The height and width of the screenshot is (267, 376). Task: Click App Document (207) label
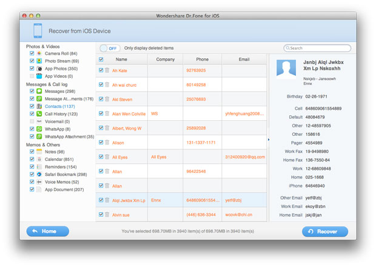point(64,189)
